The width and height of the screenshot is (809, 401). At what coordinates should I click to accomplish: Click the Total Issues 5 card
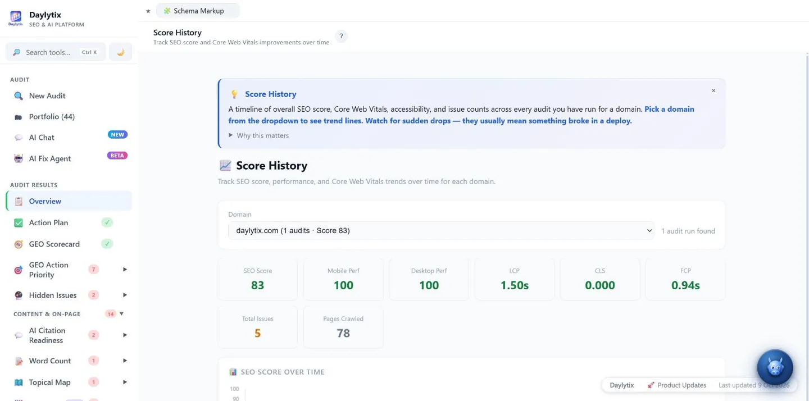(257, 327)
